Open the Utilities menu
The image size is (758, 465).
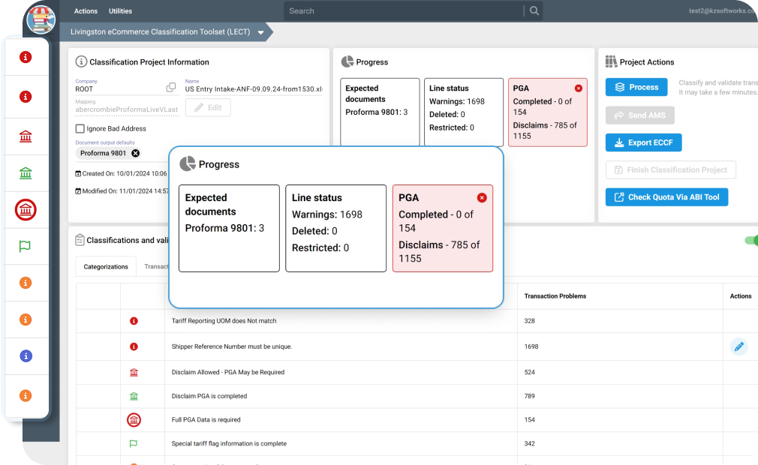pos(120,10)
